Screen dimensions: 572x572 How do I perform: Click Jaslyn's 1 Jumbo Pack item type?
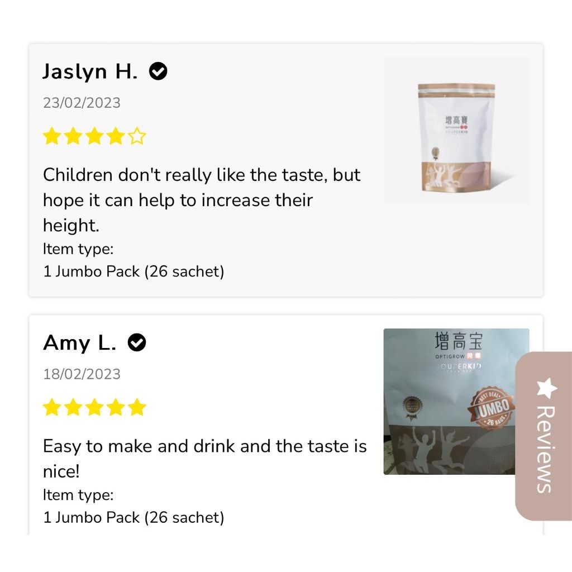click(134, 271)
